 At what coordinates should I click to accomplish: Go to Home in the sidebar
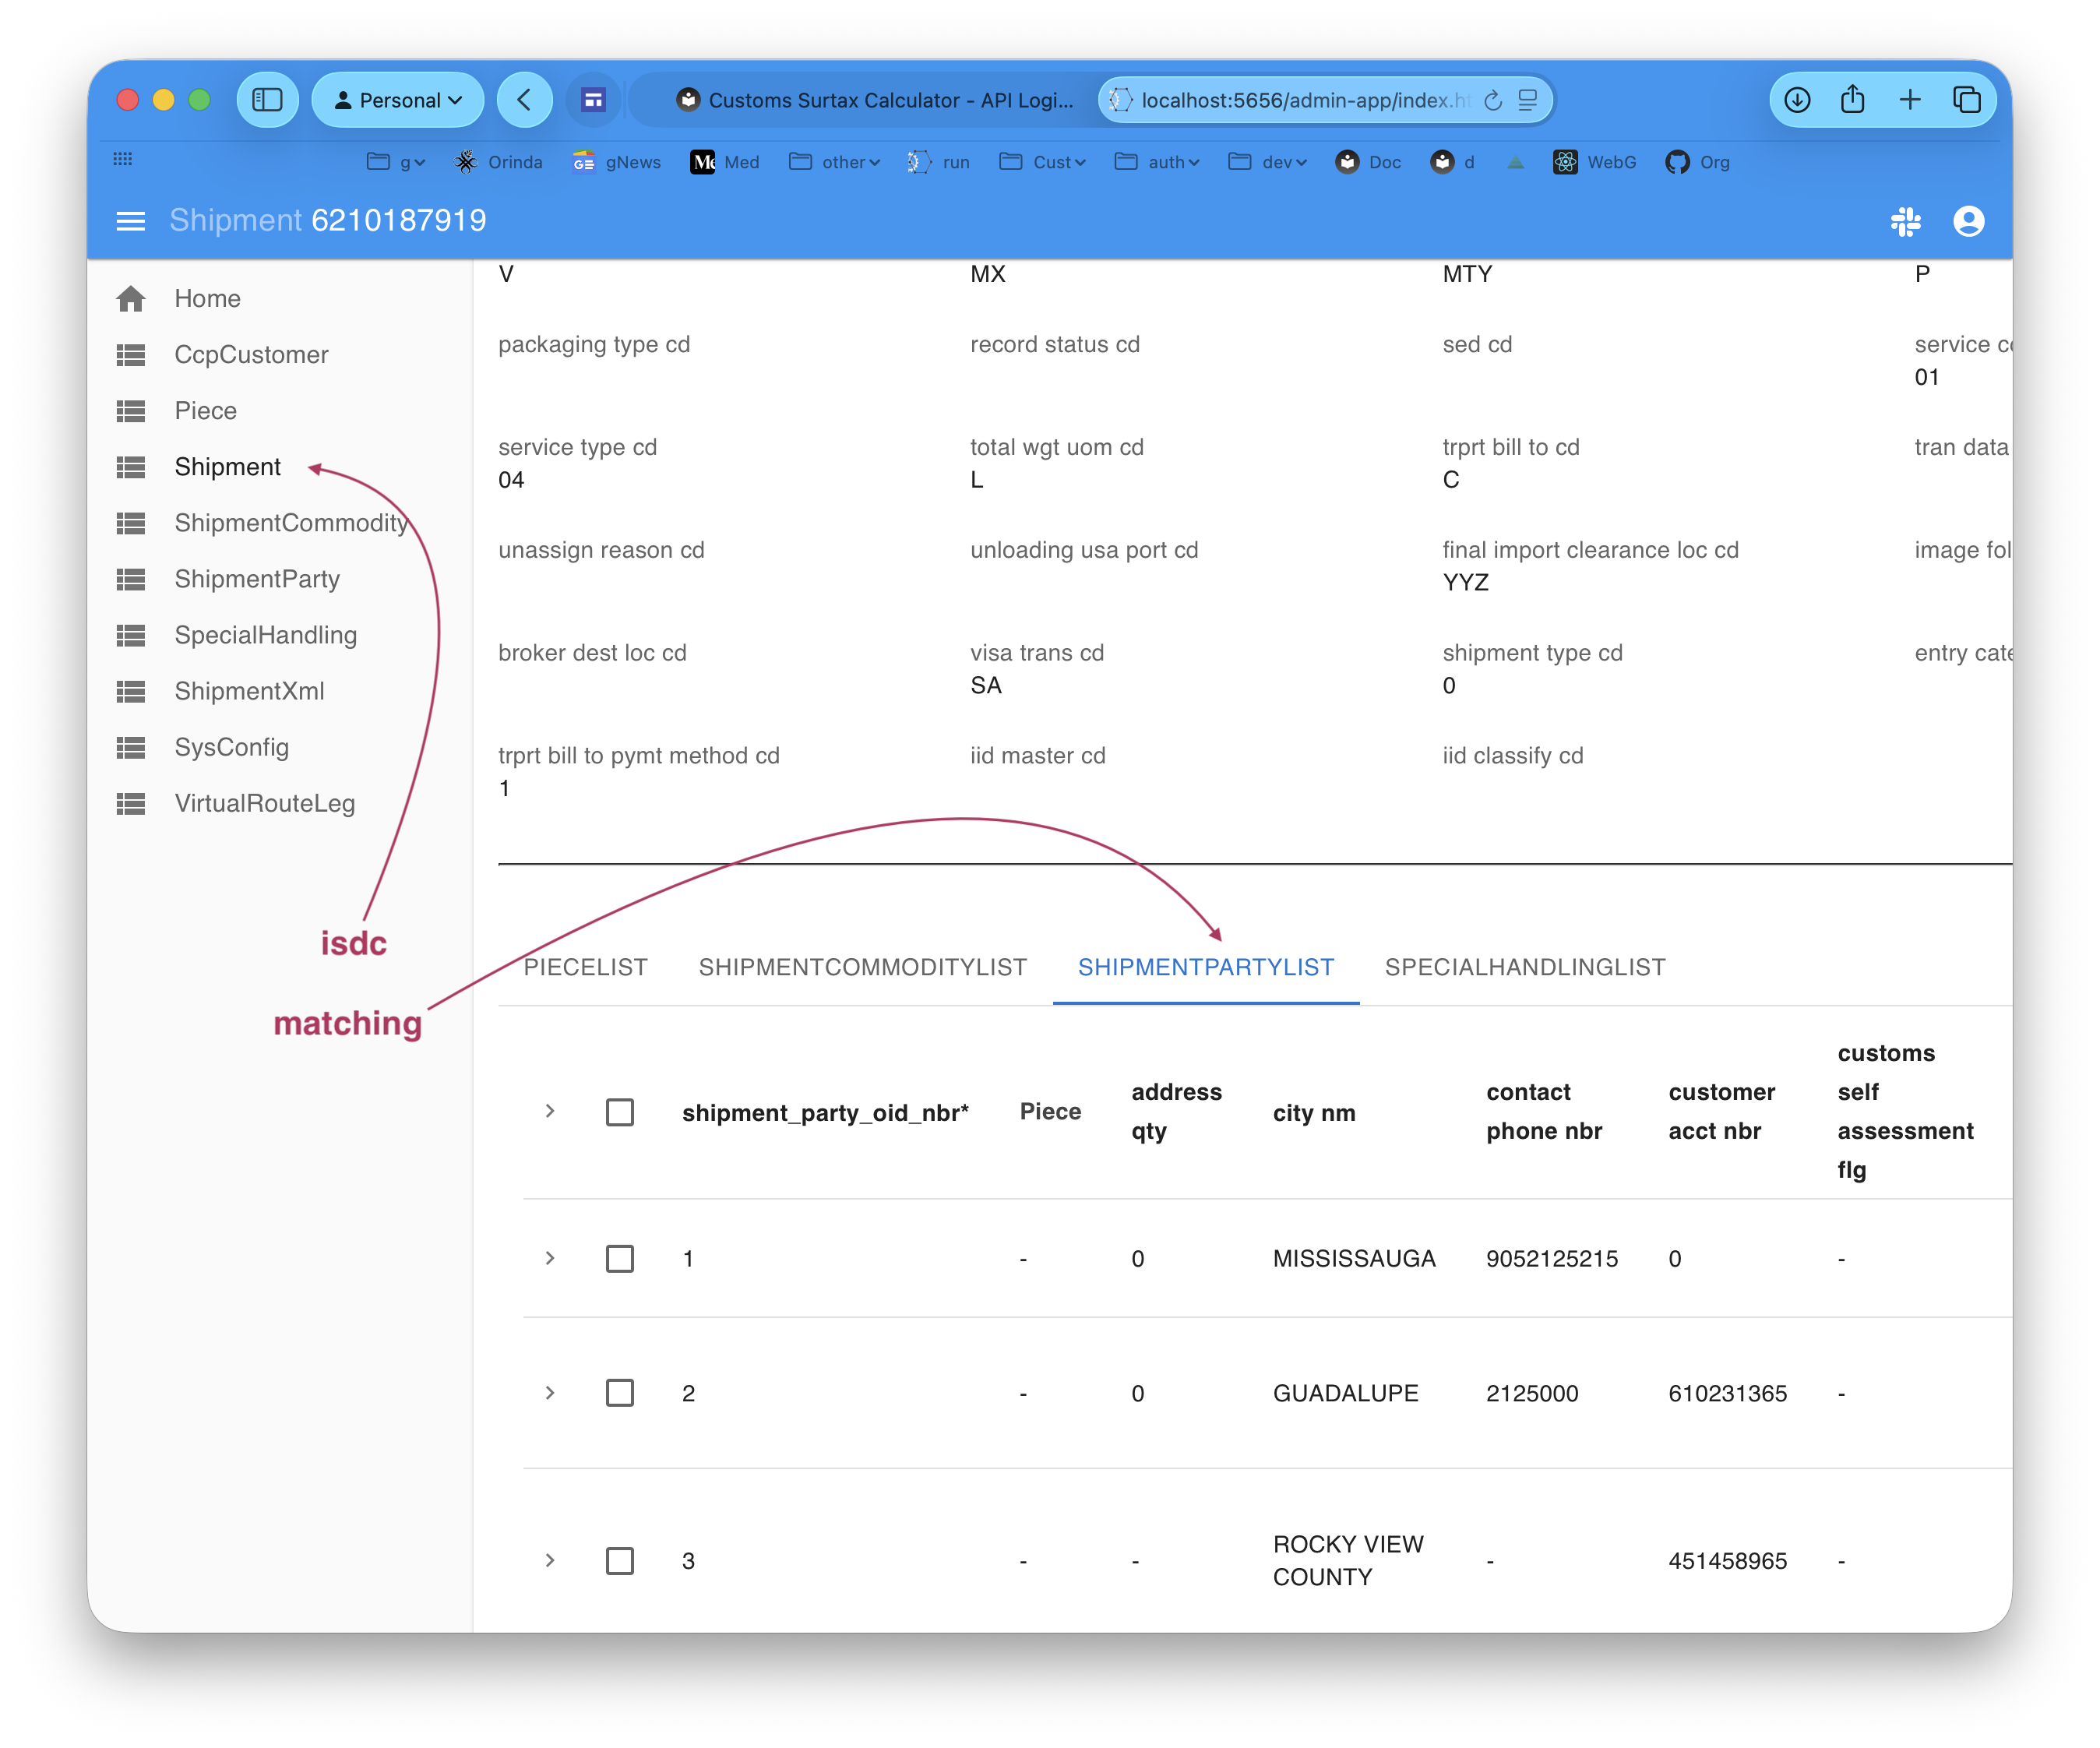click(x=207, y=298)
